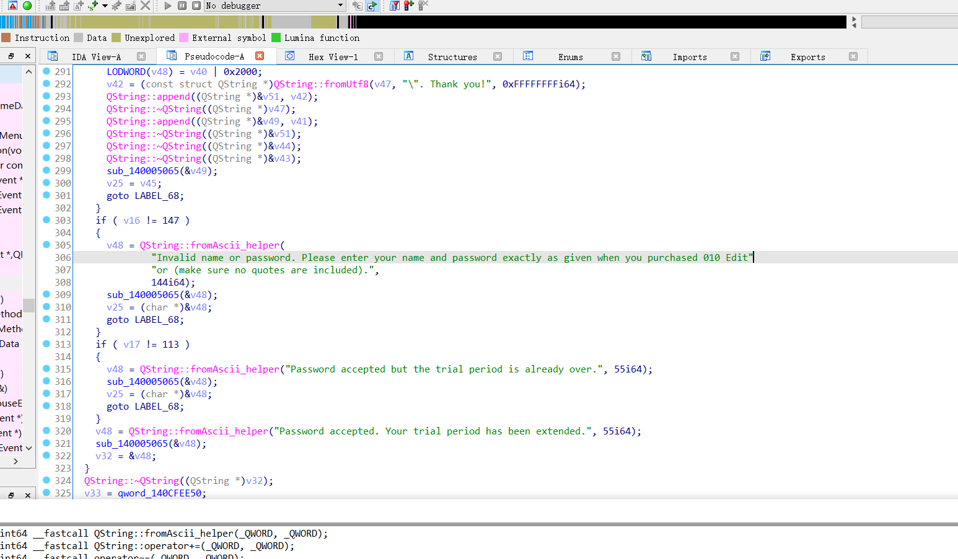Click the convert to data toolbar icon

(x=64, y=6)
